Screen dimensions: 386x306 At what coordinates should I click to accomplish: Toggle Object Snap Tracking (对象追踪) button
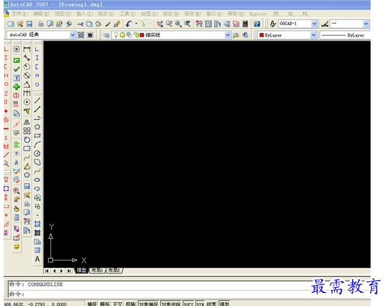click(171, 304)
